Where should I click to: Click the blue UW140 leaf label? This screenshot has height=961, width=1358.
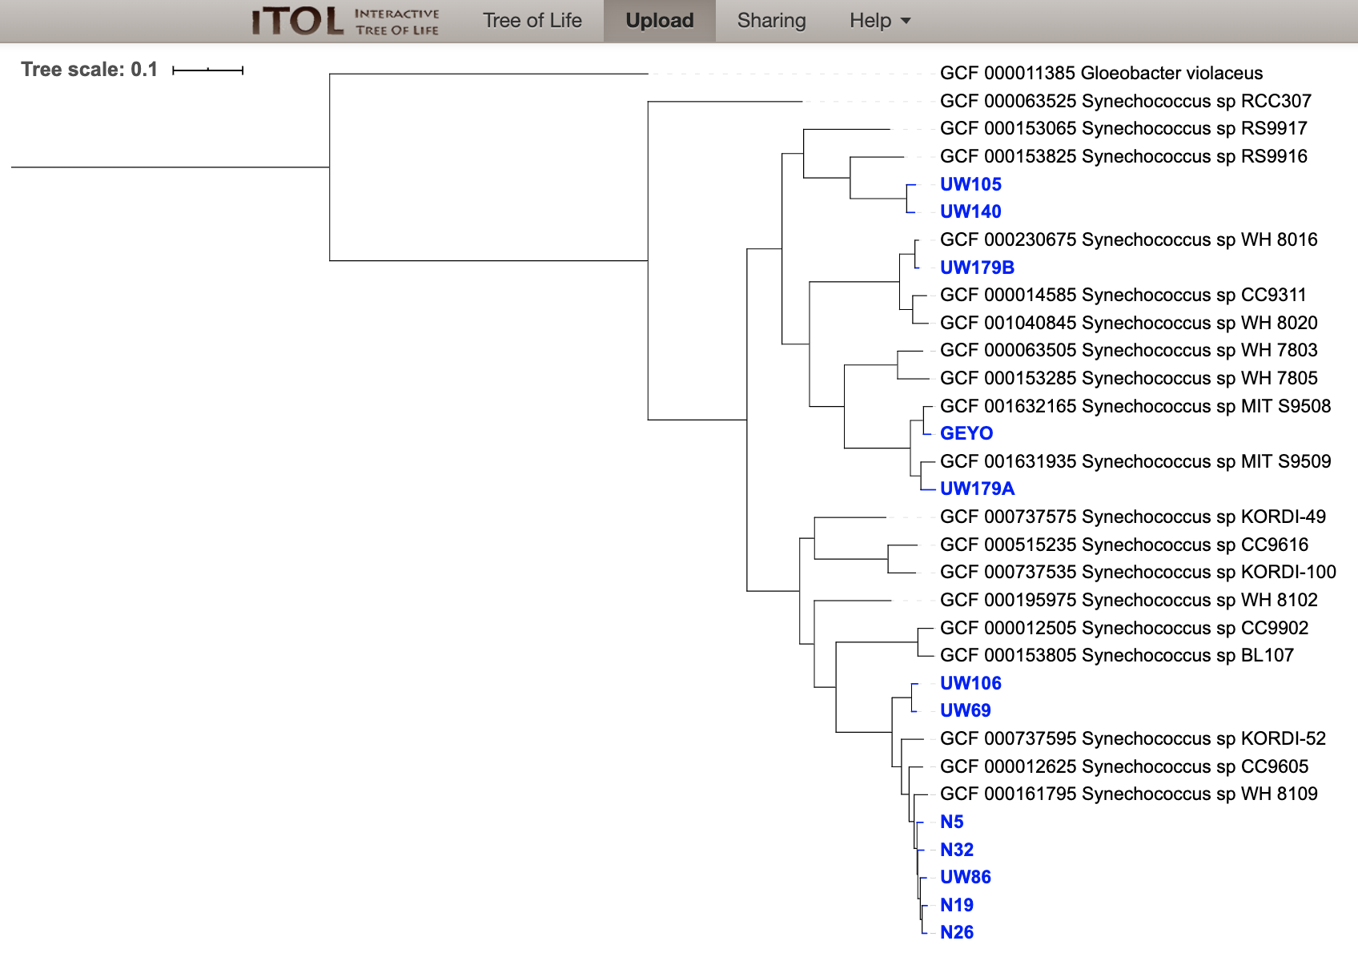[970, 211]
